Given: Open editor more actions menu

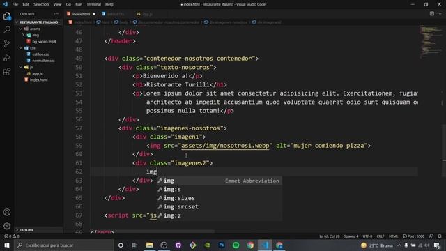Looking at the screenshot, I should [440, 14].
